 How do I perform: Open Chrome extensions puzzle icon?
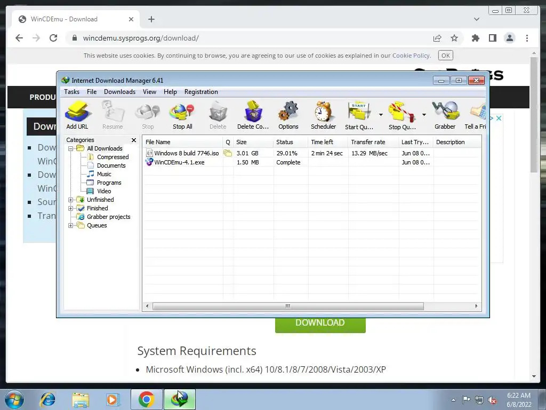click(475, 38)
